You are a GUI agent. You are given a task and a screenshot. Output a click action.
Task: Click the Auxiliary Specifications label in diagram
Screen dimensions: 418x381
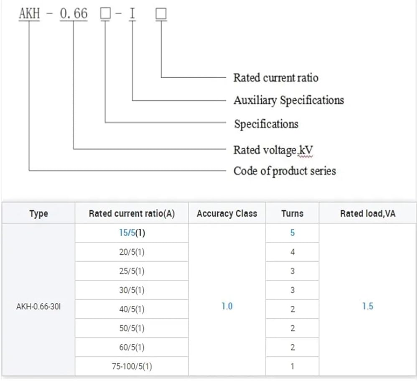click(x=288, y=100)
